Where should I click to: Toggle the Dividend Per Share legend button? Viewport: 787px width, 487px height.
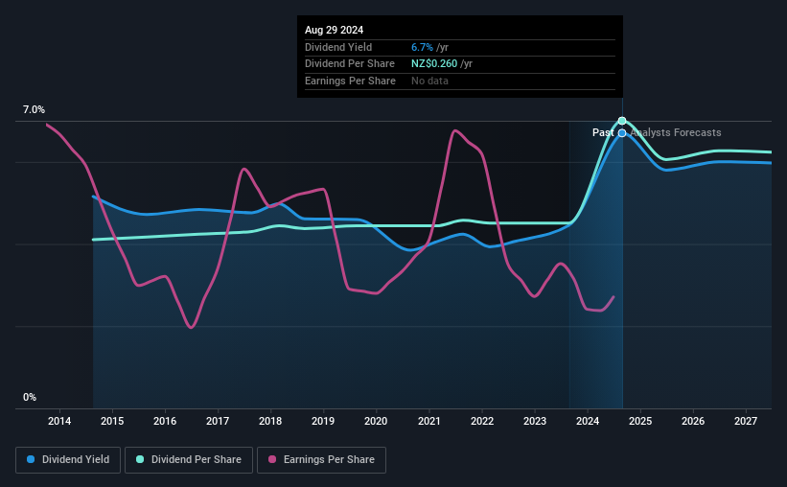pyautogui.click(x=189, y=460)
